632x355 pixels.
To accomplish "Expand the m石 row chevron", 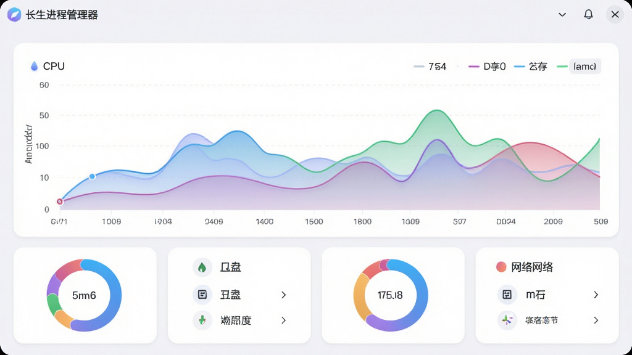I will pyautogui.click(x=596, y=295).
